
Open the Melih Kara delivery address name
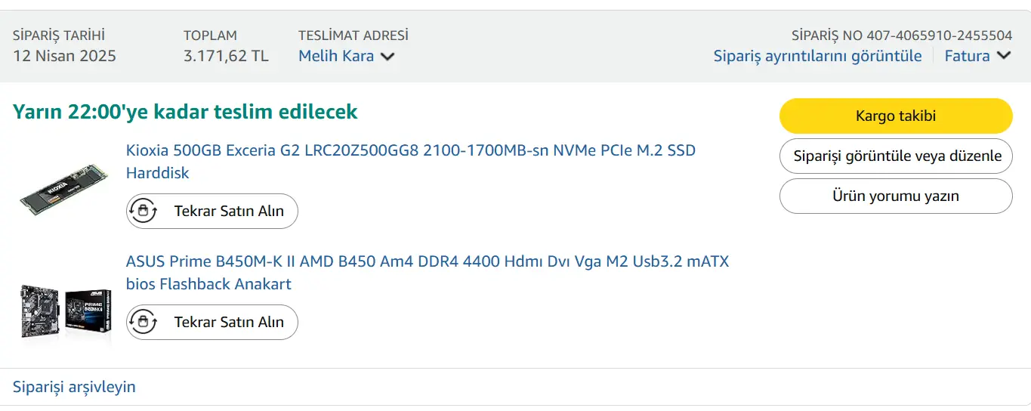coord(336,56)
